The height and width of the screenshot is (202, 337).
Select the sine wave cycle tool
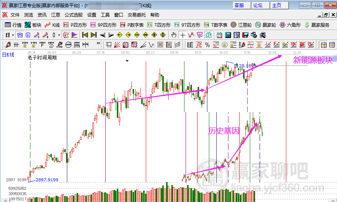[250, 45]
